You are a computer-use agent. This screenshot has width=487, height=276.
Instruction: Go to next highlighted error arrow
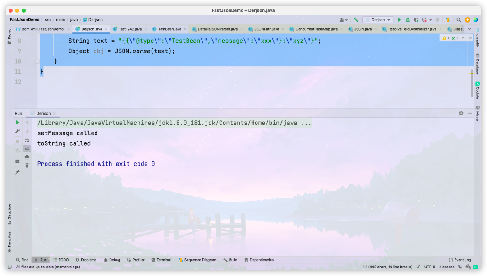click(x=470, y=38)
